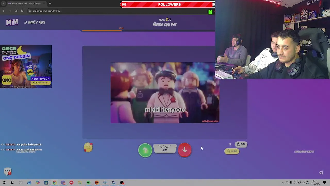Open Task View from the taskbar

[21, 183]
